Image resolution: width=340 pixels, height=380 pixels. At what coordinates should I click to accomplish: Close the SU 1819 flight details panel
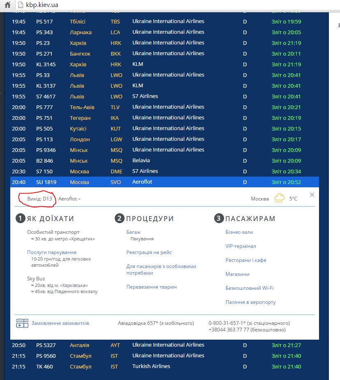click(x=312, y=195)
